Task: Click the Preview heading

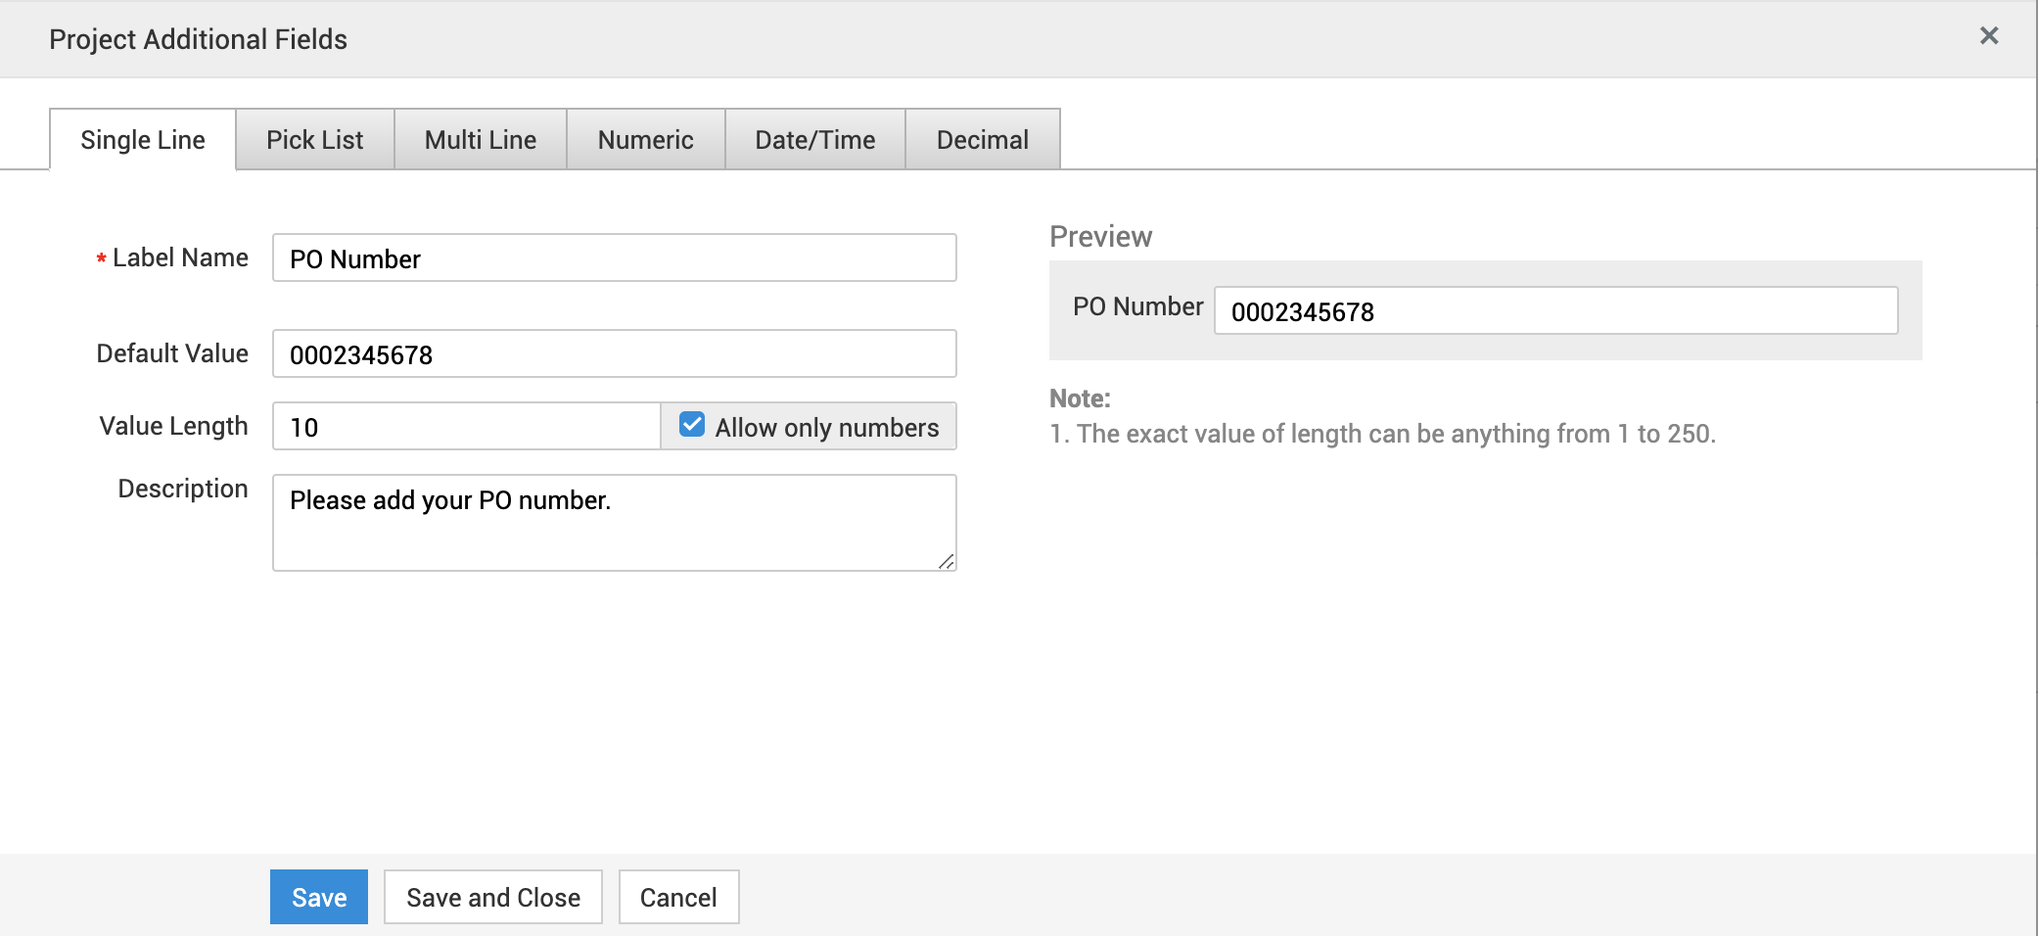Action: coord(1100,237)
